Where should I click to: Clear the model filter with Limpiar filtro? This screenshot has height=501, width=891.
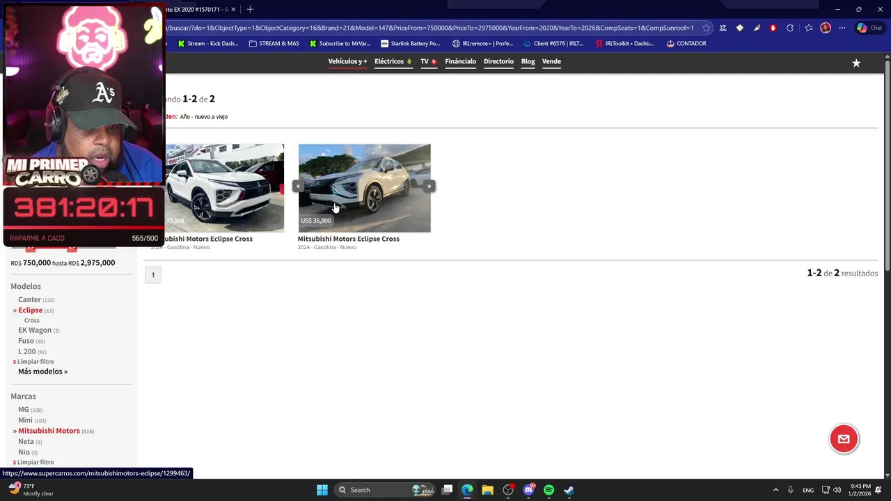coord(35,362)
